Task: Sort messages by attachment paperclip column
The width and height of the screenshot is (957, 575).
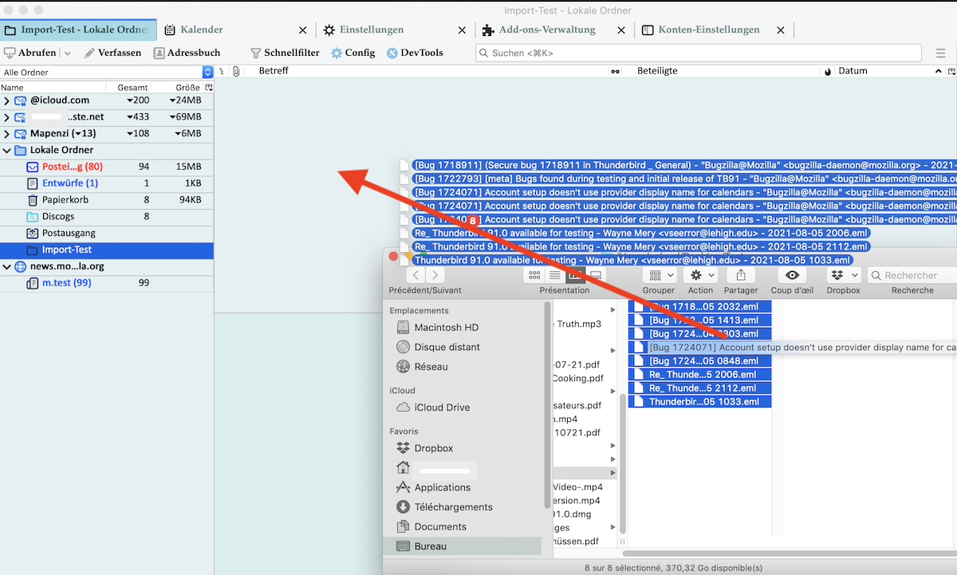Action: tap(236, 72)
